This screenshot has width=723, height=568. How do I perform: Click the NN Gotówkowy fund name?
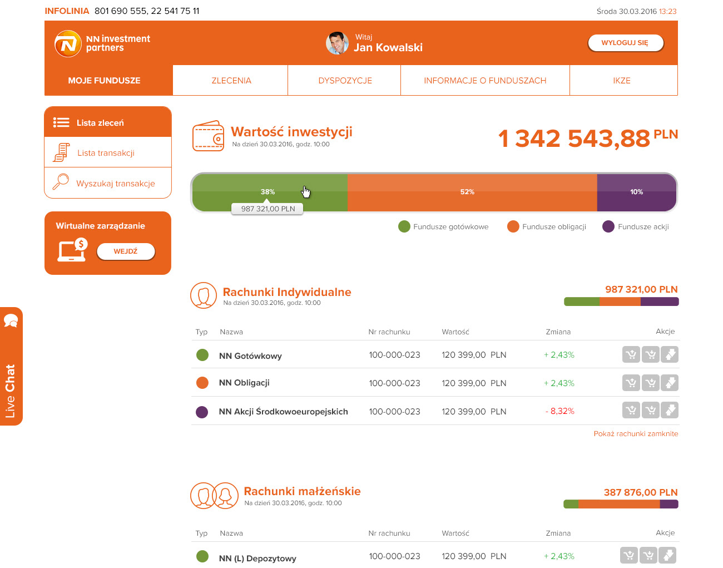(250, 356)
